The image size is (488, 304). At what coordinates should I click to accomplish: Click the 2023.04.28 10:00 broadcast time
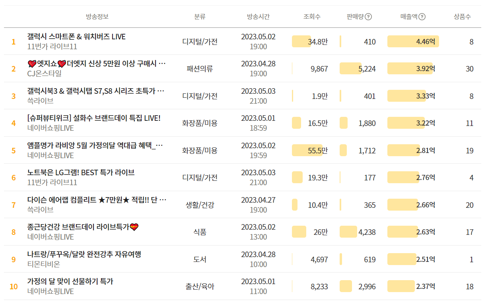pyautogui.click(x=258, y=259)
